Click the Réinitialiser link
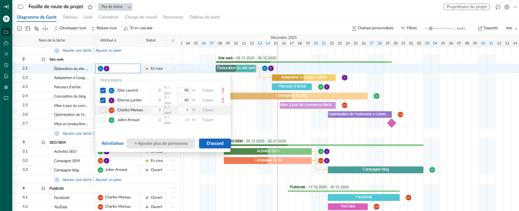This screenshot has width=519, height=211. 113,144
